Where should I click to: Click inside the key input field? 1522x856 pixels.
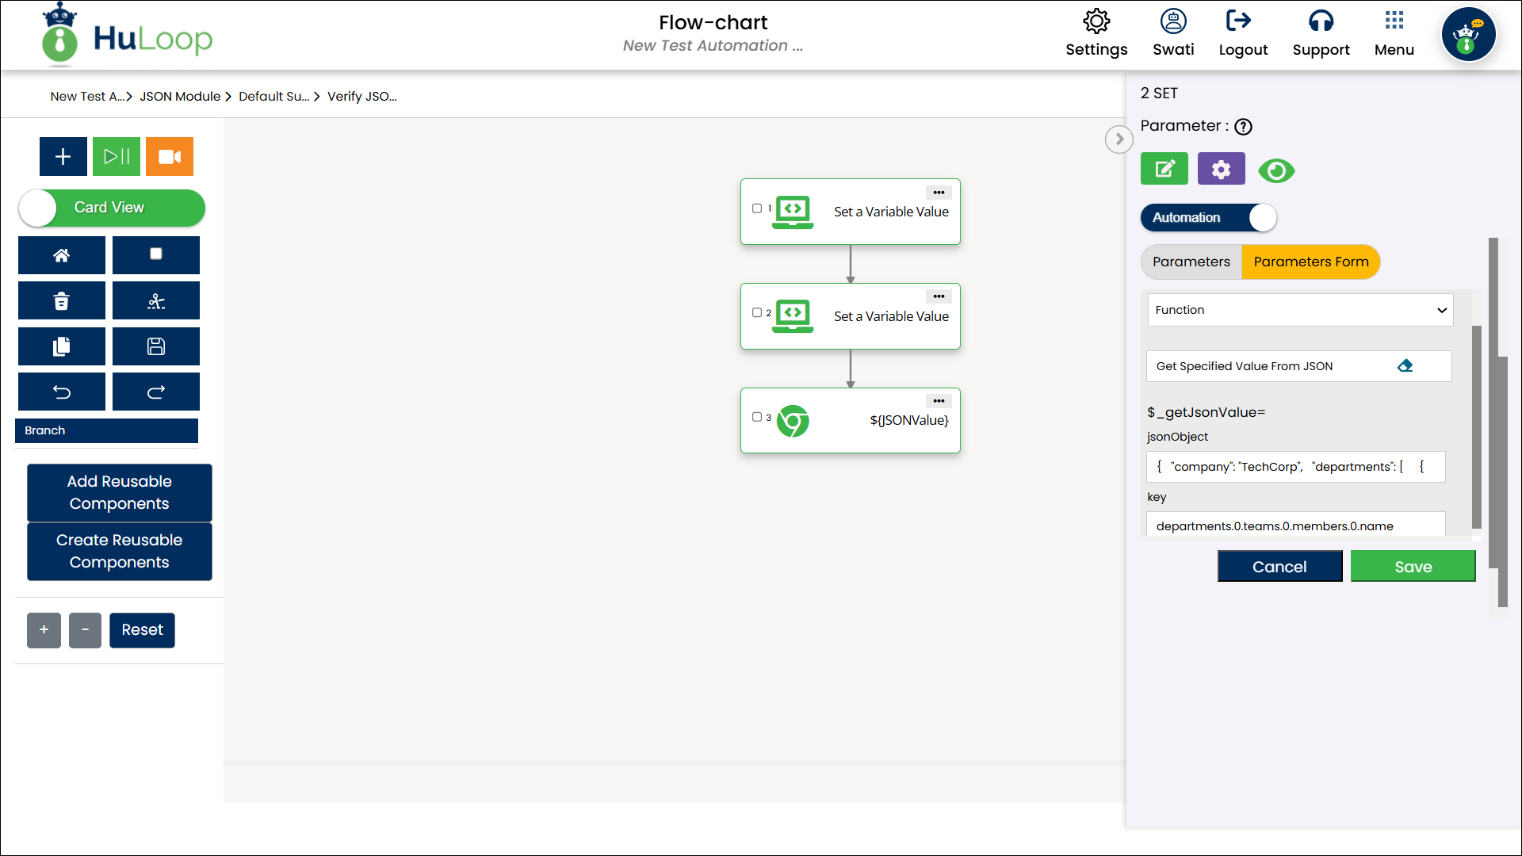pyautogui.click(x=1295, y=525)
